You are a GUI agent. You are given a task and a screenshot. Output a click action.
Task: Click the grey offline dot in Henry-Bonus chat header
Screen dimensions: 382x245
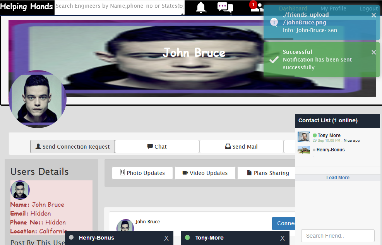pos(71,237)
